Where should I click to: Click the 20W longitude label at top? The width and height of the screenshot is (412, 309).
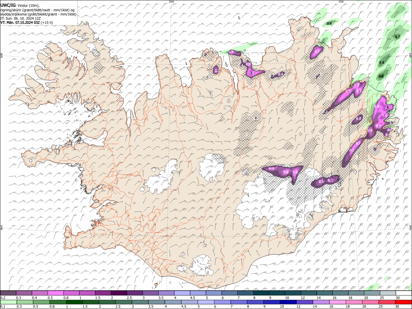pos(171,2)
